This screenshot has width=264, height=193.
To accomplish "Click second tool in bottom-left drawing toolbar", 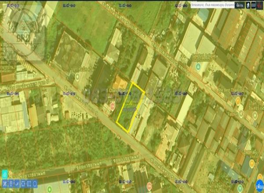I will [11, 183].
